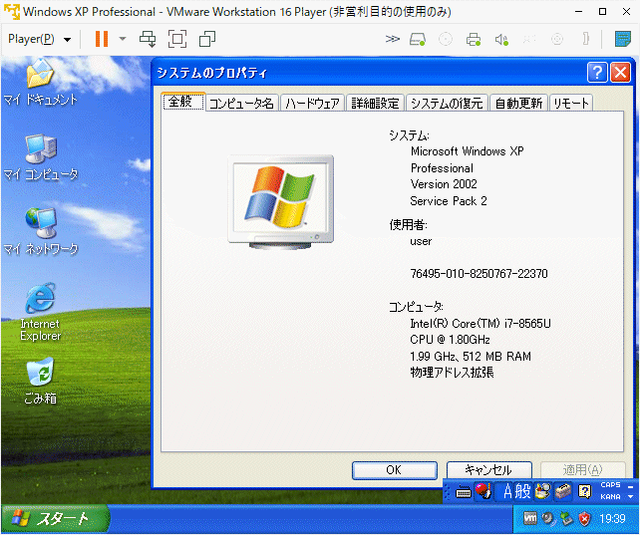The image size is (640, 535).
Task: Open the IME tools toolbox icon
Action: point(563,491)
